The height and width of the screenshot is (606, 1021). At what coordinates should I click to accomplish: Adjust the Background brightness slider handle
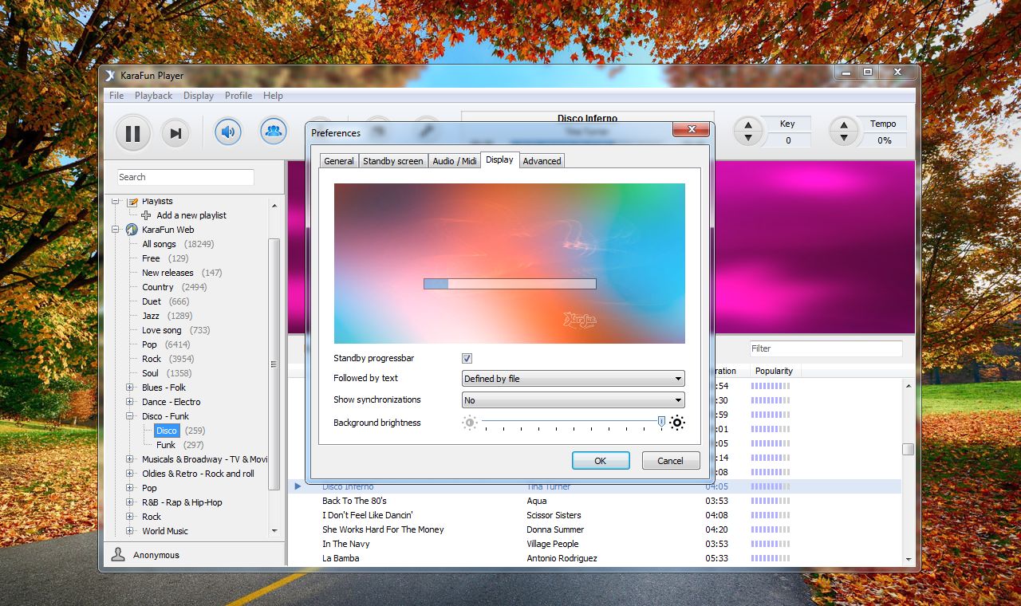point(661,422)
